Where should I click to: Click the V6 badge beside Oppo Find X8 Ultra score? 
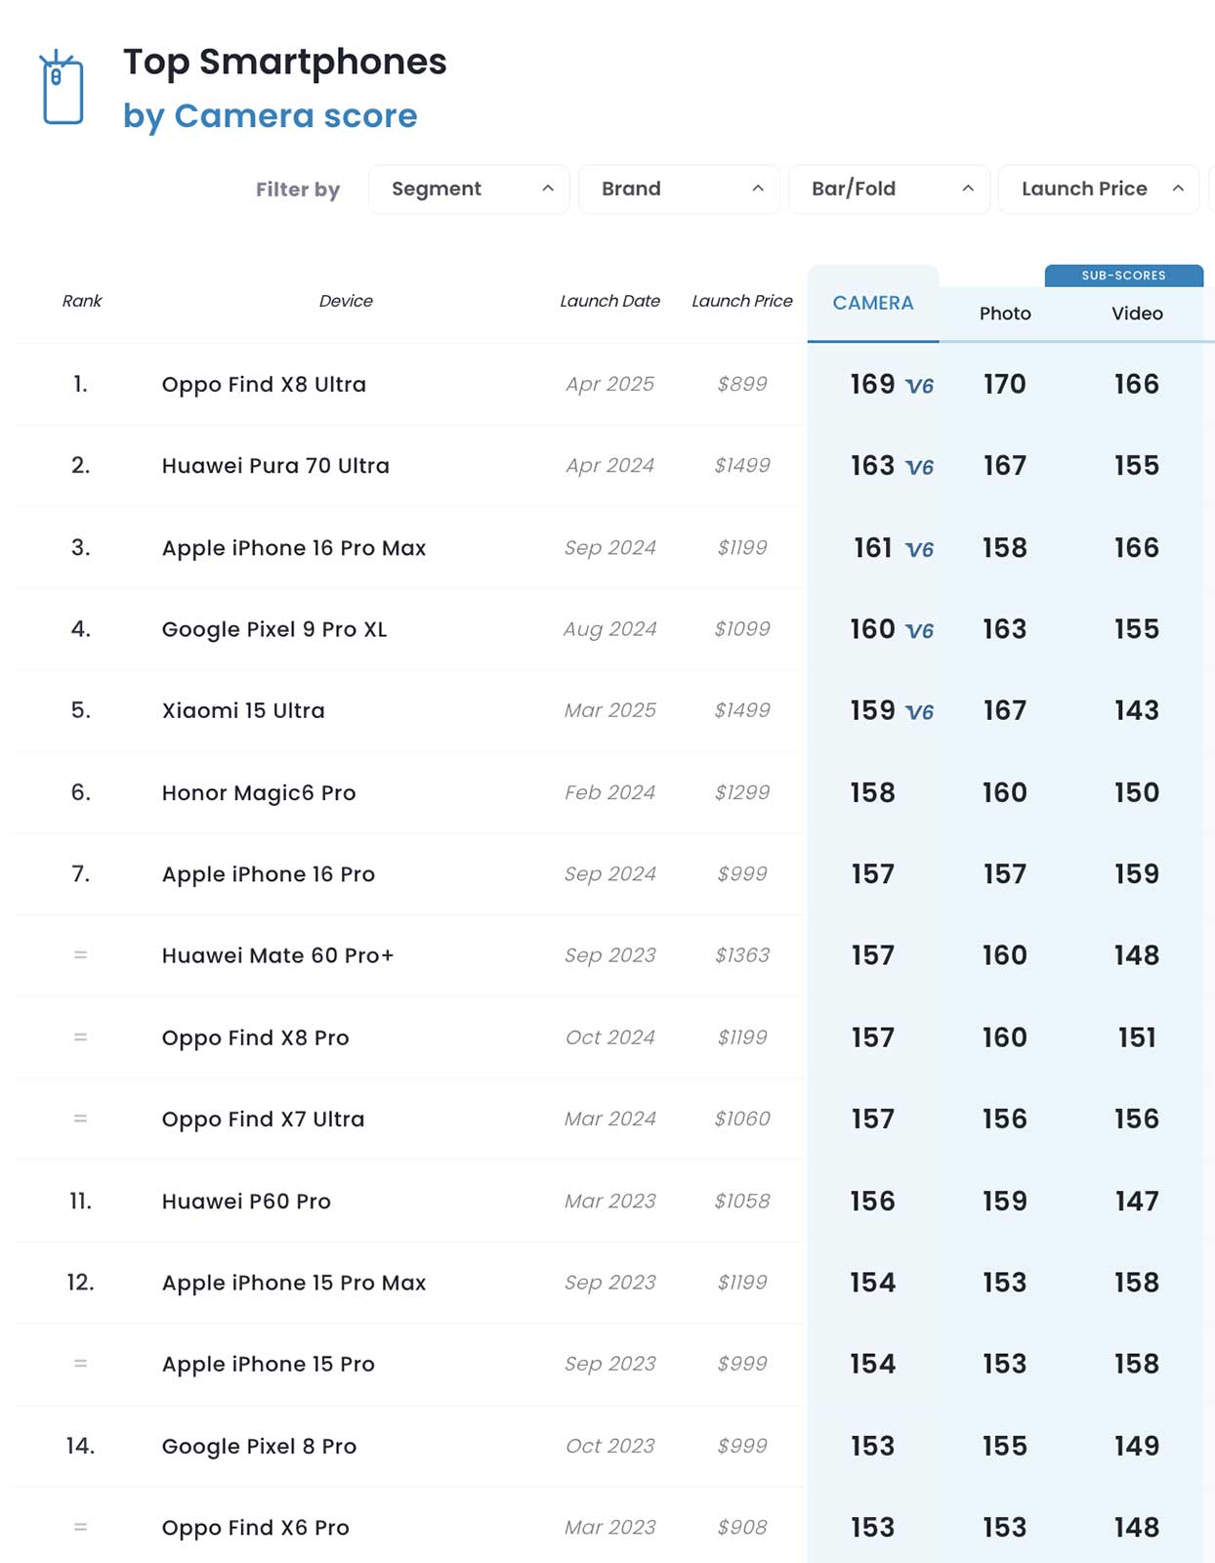919,386
